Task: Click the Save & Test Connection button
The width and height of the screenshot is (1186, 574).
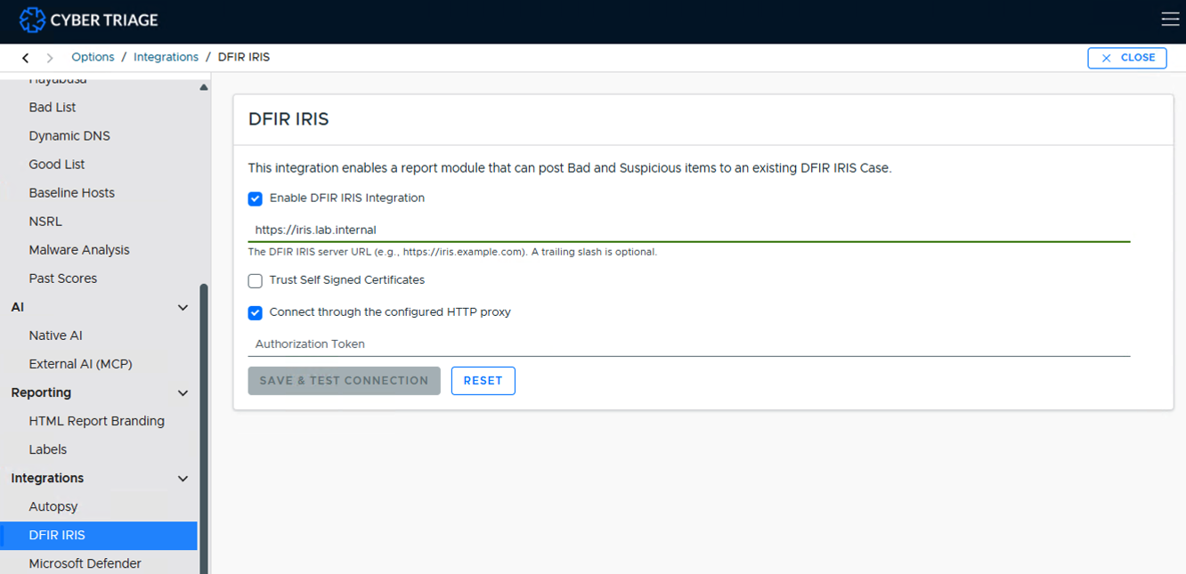Action: tap(344, 380)
